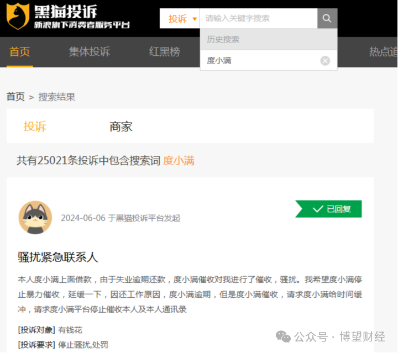Click the 黑猫投诉 site title text
The image size is (398, 353).
(65, 12)
